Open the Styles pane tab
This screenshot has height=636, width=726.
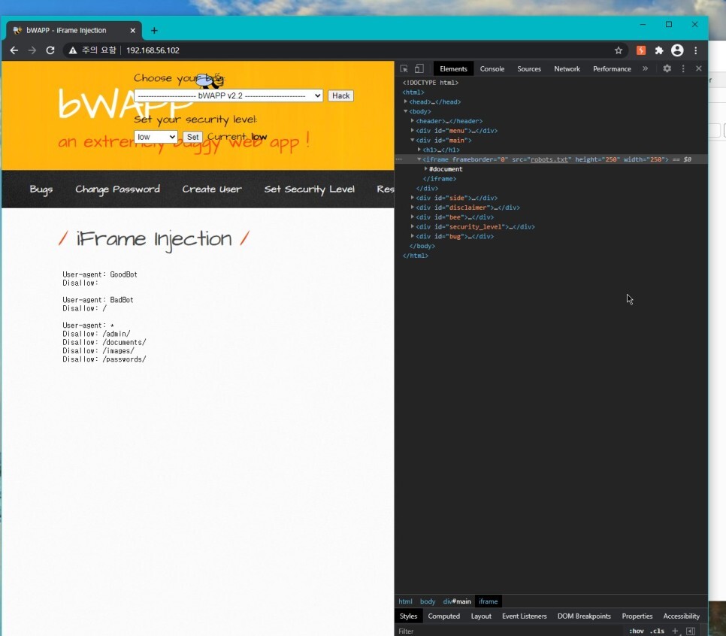click(x=408, y=616)
